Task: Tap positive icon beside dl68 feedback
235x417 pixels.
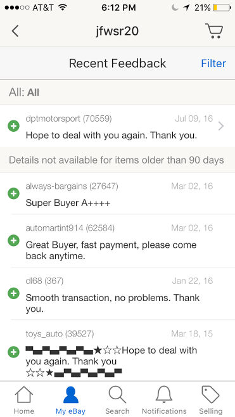Action: click(13, 293)
